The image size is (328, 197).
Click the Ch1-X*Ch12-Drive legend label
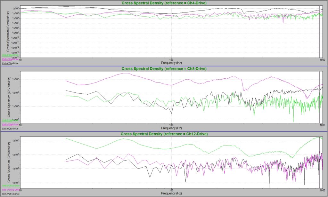[11, 194]
